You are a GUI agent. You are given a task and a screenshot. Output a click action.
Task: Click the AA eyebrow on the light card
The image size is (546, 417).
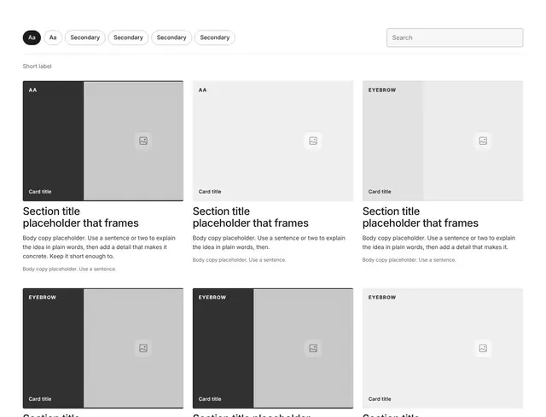tap(203, 90)
